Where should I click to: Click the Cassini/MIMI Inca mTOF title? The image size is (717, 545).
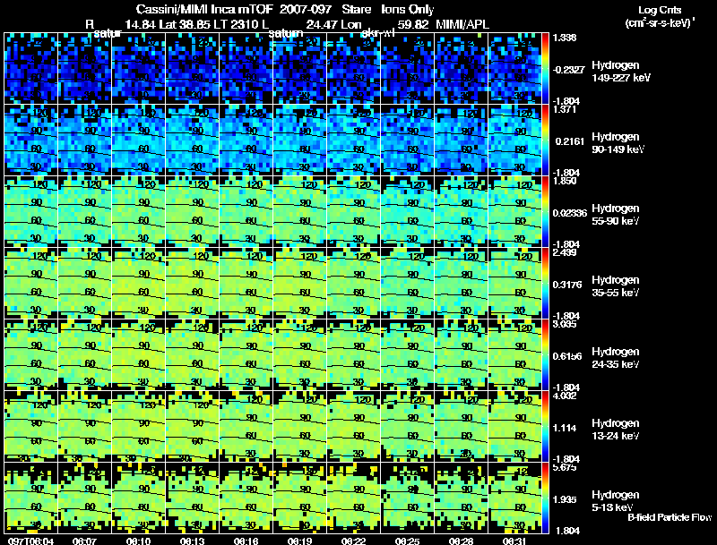(x=204, y=9)
